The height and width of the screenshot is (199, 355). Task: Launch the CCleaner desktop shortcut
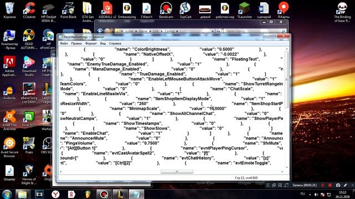click(x=29, y=10)
